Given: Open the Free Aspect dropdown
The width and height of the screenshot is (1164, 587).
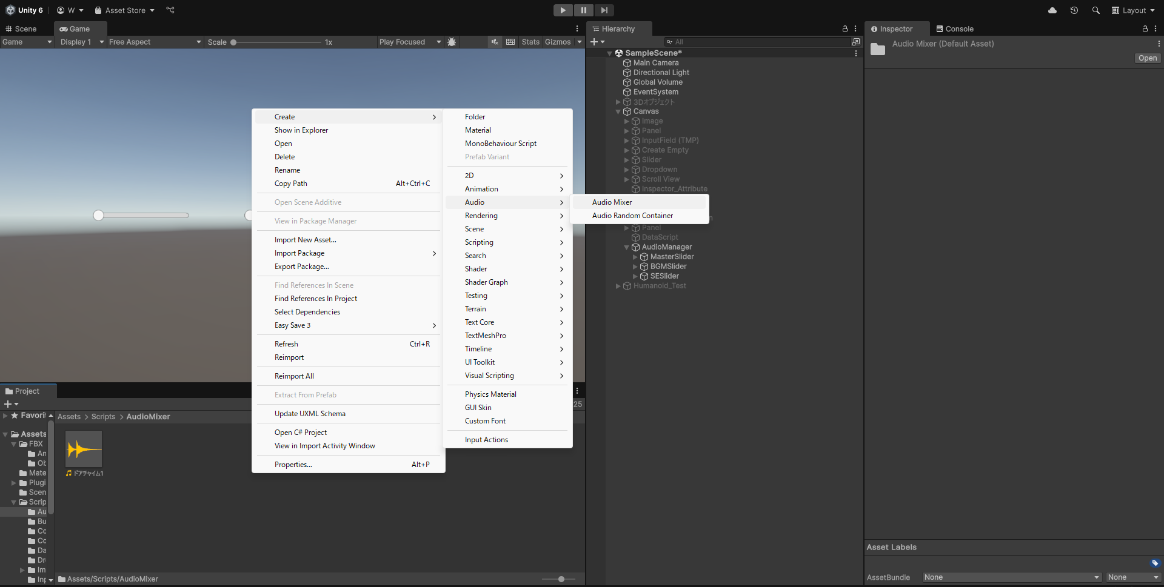Looking at the screenshot, I should 155,42.
